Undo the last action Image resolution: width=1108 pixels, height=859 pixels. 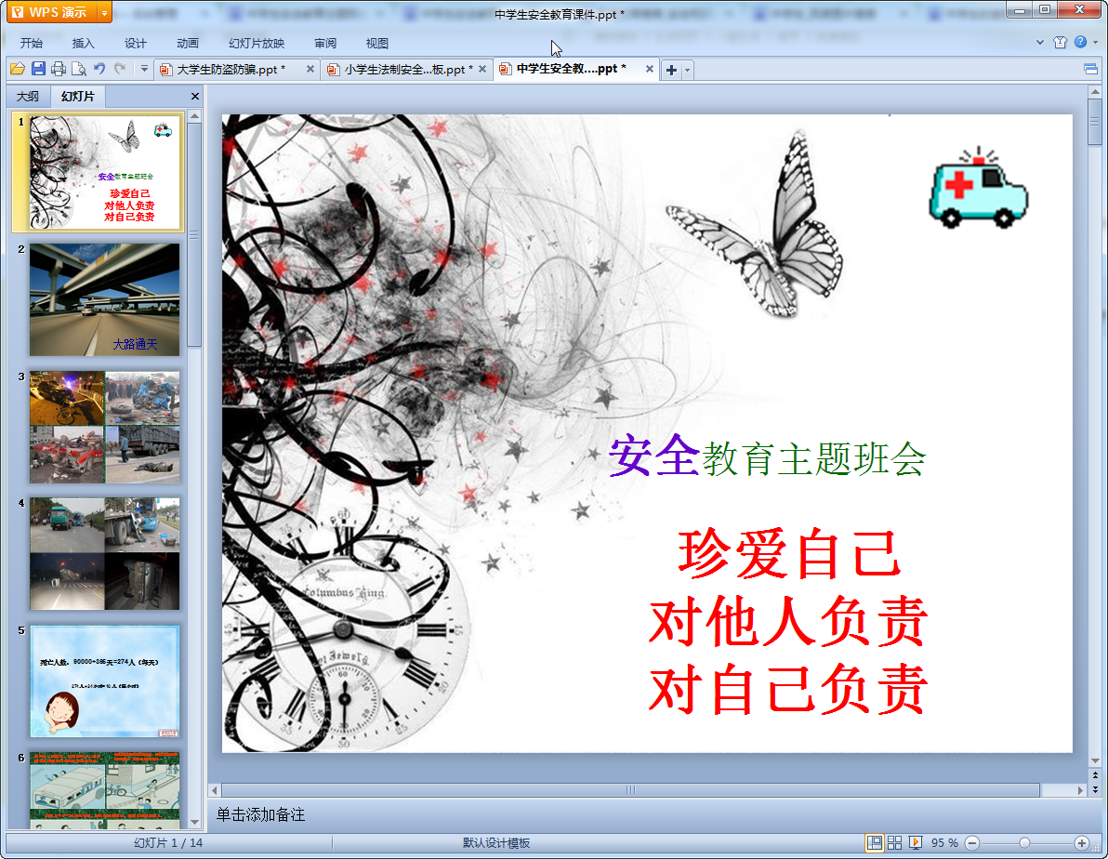coord(99,69)
